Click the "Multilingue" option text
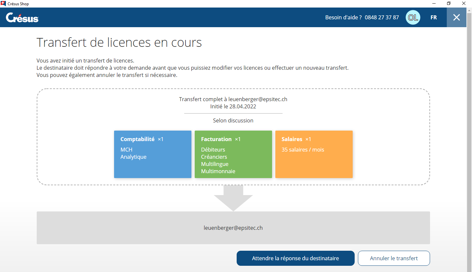This screenshot has width=472, height=272. pos(215,164)
